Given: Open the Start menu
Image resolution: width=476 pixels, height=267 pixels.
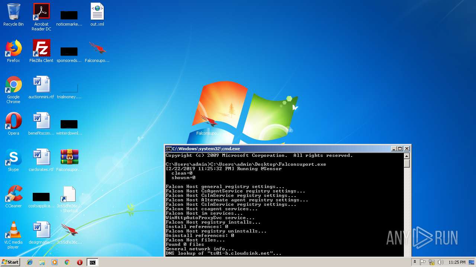Looking at the screenshot, I should coord(10,262).
